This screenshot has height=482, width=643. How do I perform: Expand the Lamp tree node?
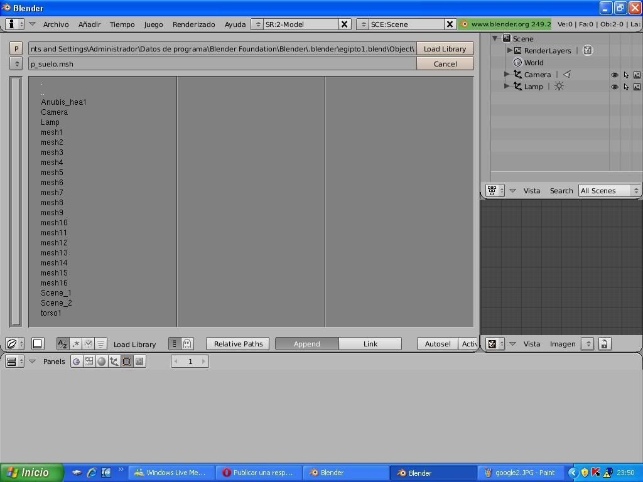click(507, 86)
